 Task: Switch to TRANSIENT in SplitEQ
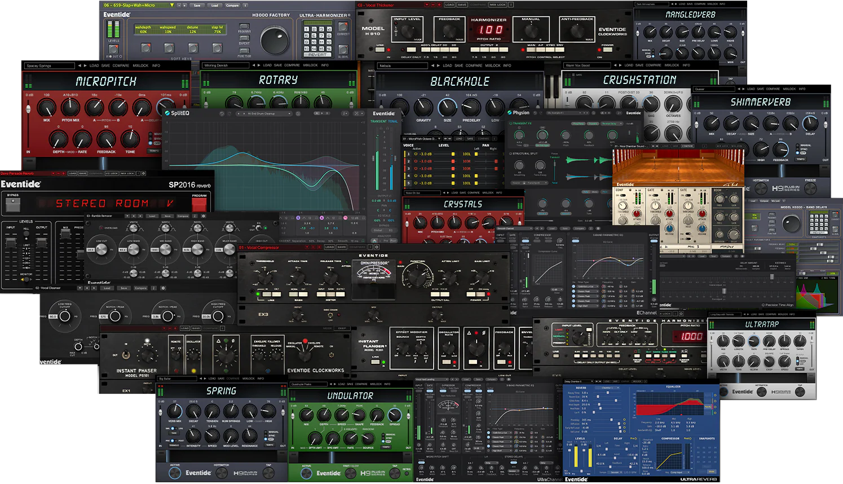pos(378,121)
